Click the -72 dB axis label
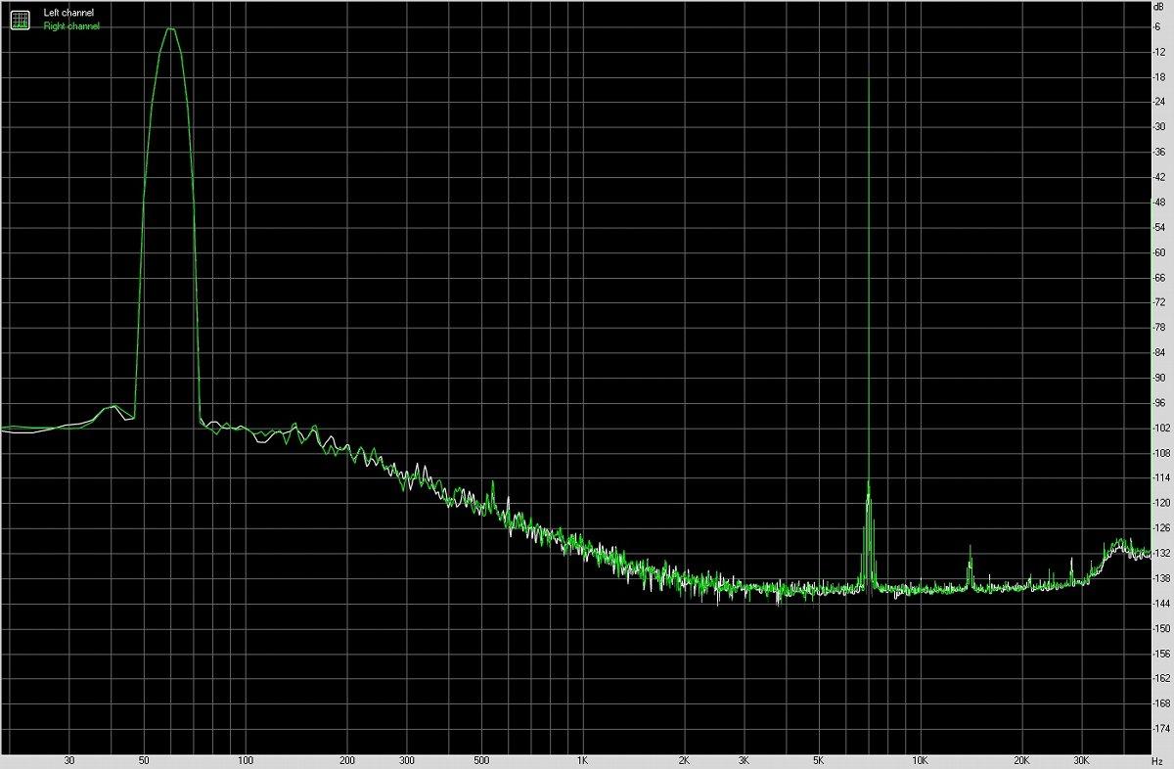Image resolution: width=1174 pixels, height=769 pixels. pos(1159,302)
